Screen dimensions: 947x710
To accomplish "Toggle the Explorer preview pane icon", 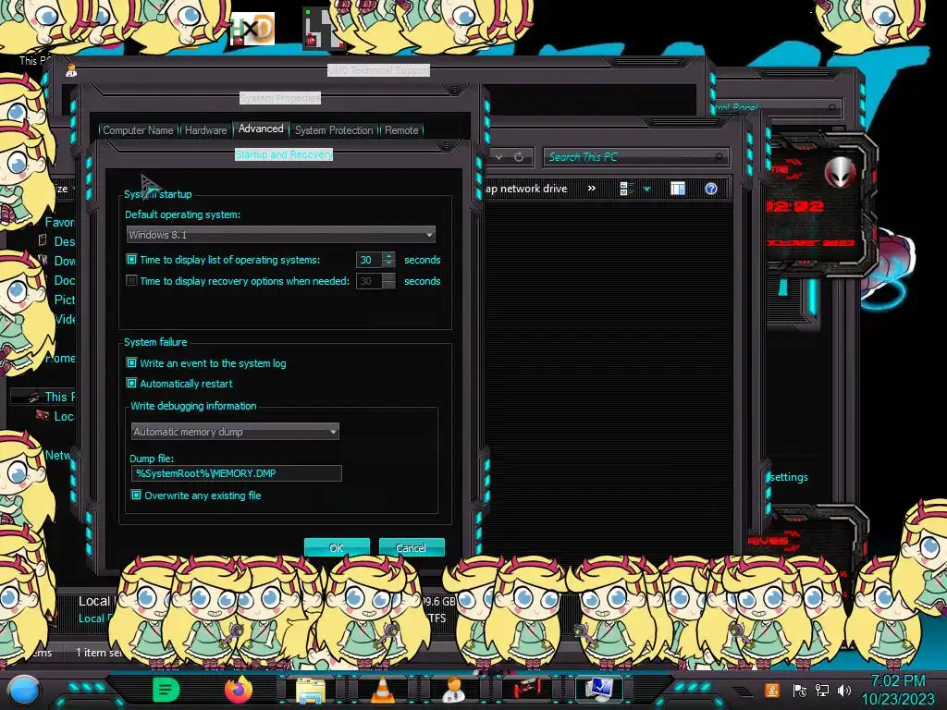I will [x=678, y=189].
